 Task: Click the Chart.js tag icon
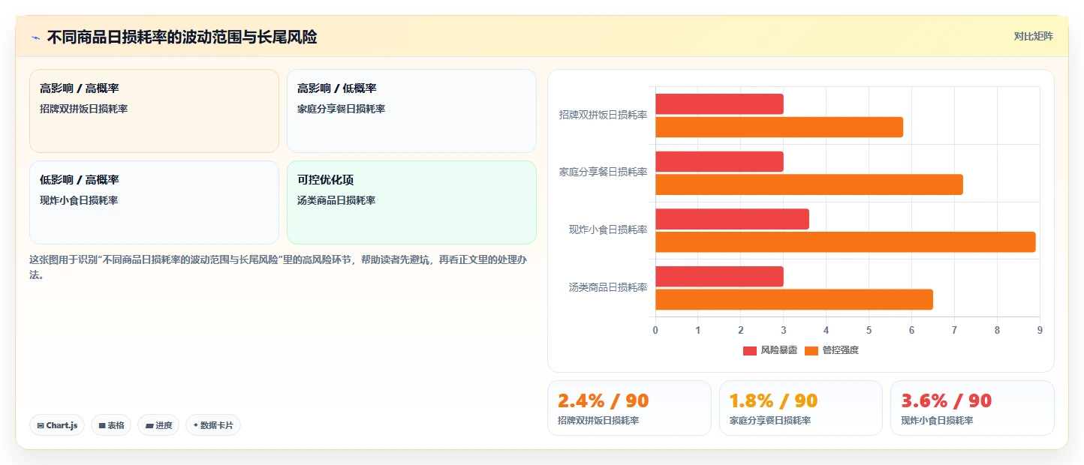pyautogui.click(x=41, y=425)
